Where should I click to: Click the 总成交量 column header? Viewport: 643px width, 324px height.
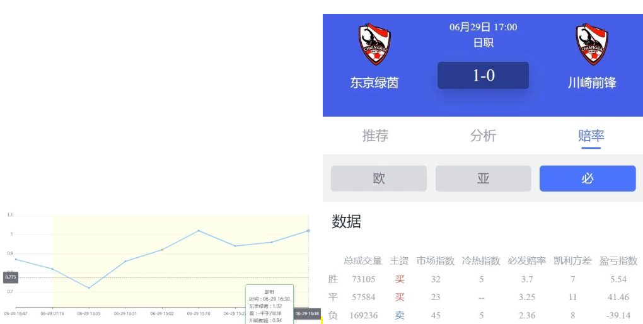(x=362, y=260)
